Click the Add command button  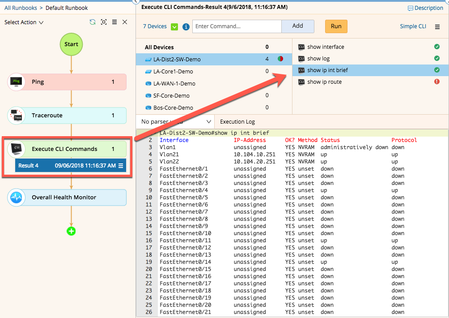pyautogui.click(x=297, y=26)
